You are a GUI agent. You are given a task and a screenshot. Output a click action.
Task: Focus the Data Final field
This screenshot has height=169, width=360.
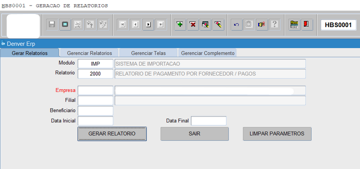(x=209, y=121)
